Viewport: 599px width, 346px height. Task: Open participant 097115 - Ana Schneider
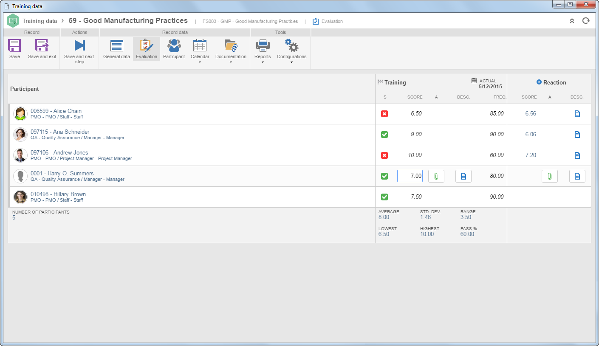(x=60, y=132)
